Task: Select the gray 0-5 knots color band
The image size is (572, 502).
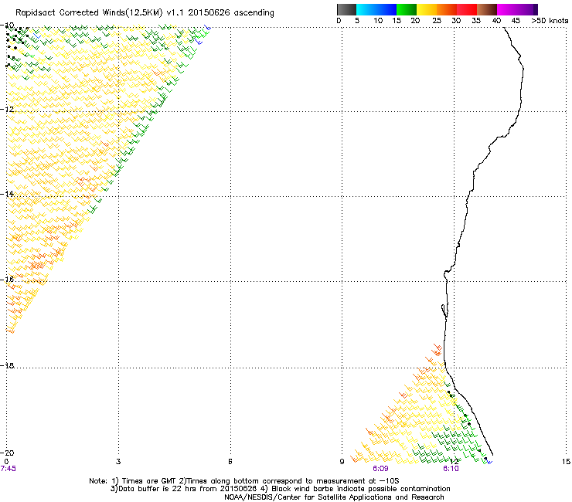Action: tap(346, 9)
